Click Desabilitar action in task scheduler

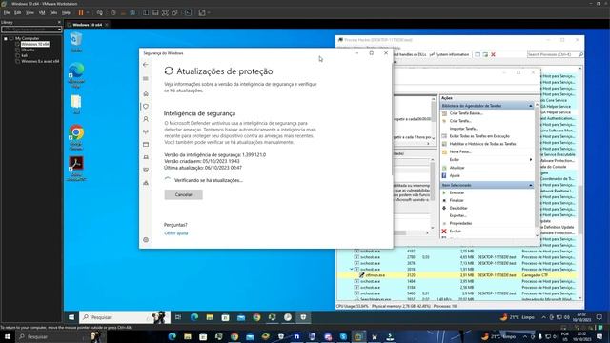click(x=458, y=208)
